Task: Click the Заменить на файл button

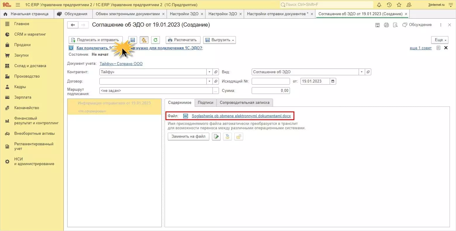Action: click(189, 136)
